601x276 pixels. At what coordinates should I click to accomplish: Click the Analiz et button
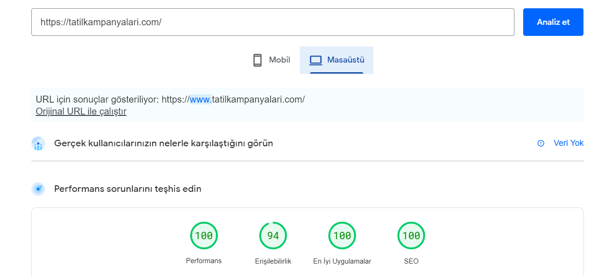[553, 22]
